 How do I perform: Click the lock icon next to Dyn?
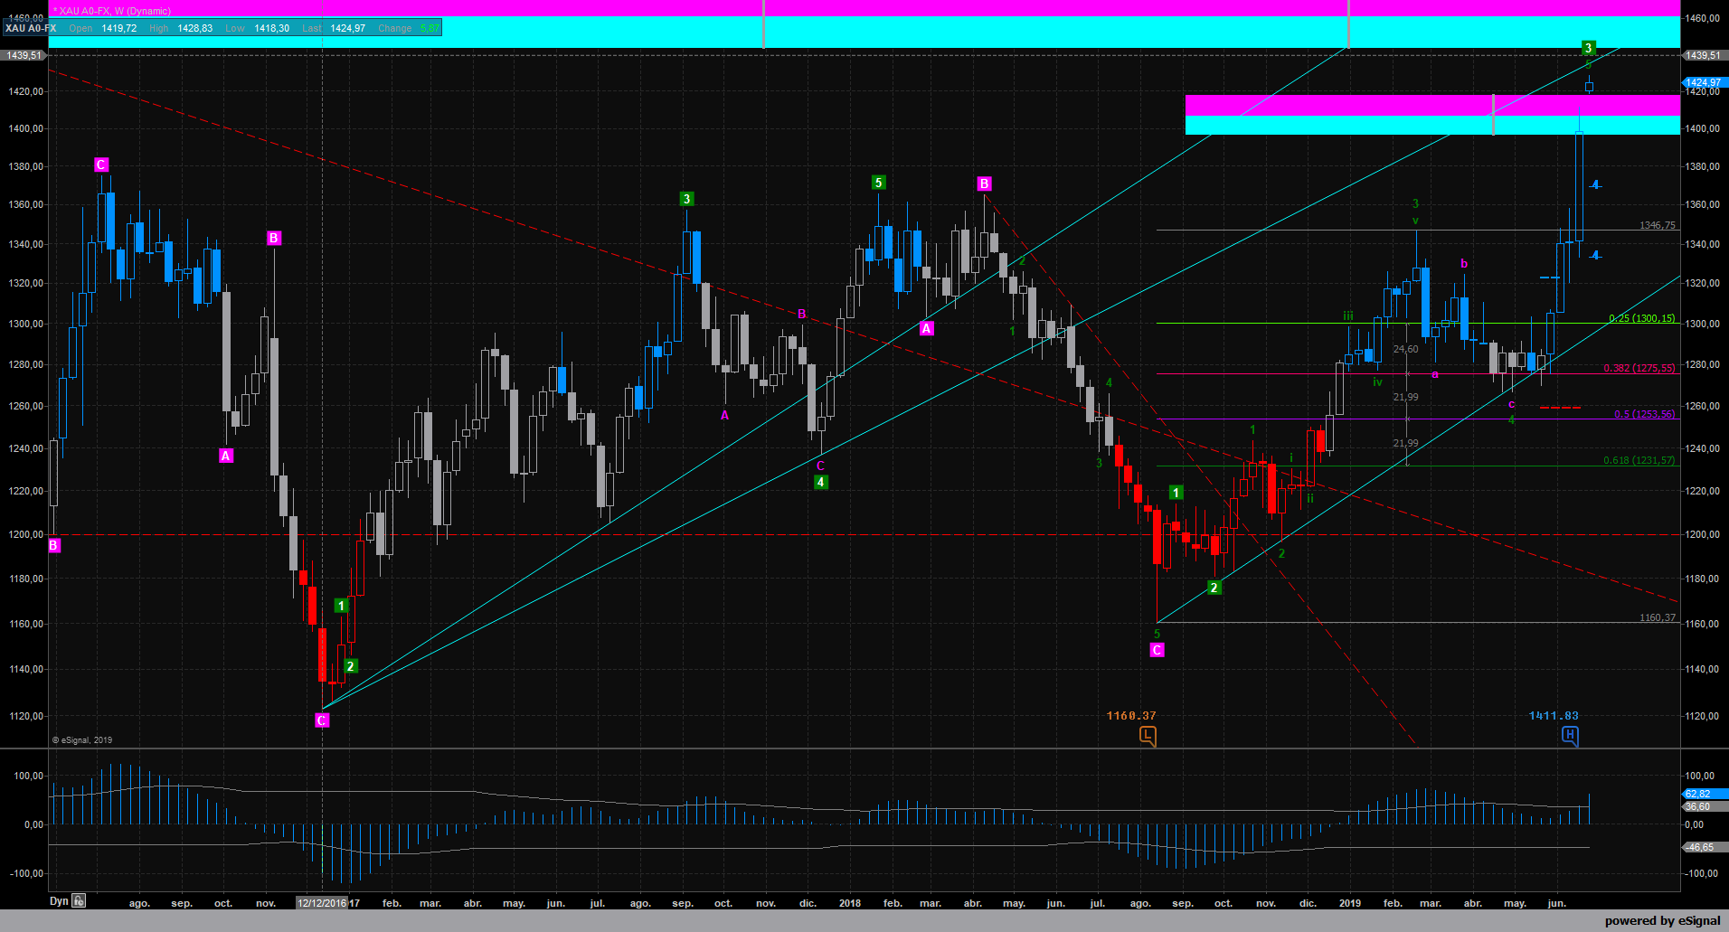click(79, 900)
